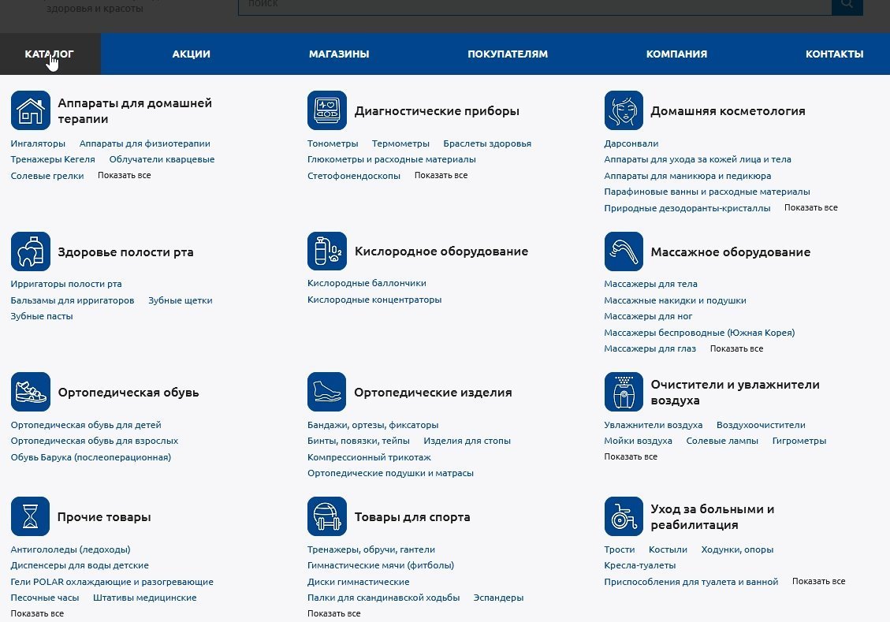Open the Палки для скандинавской ходьбы link
The image size is (890, 622).
point(384,598)
